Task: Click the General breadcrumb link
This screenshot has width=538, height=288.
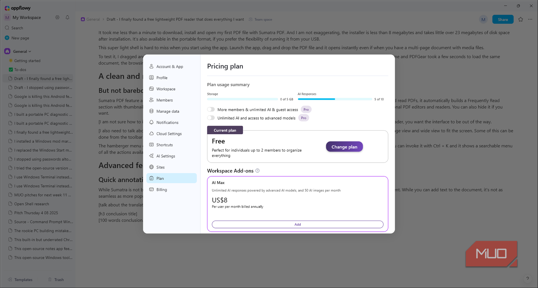Action: click(93, 20)
